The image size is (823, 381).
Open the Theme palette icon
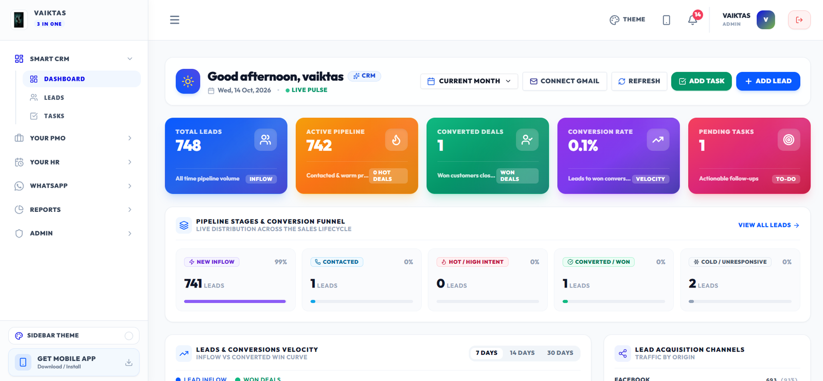pyautogui.click(x=614, y=20)
